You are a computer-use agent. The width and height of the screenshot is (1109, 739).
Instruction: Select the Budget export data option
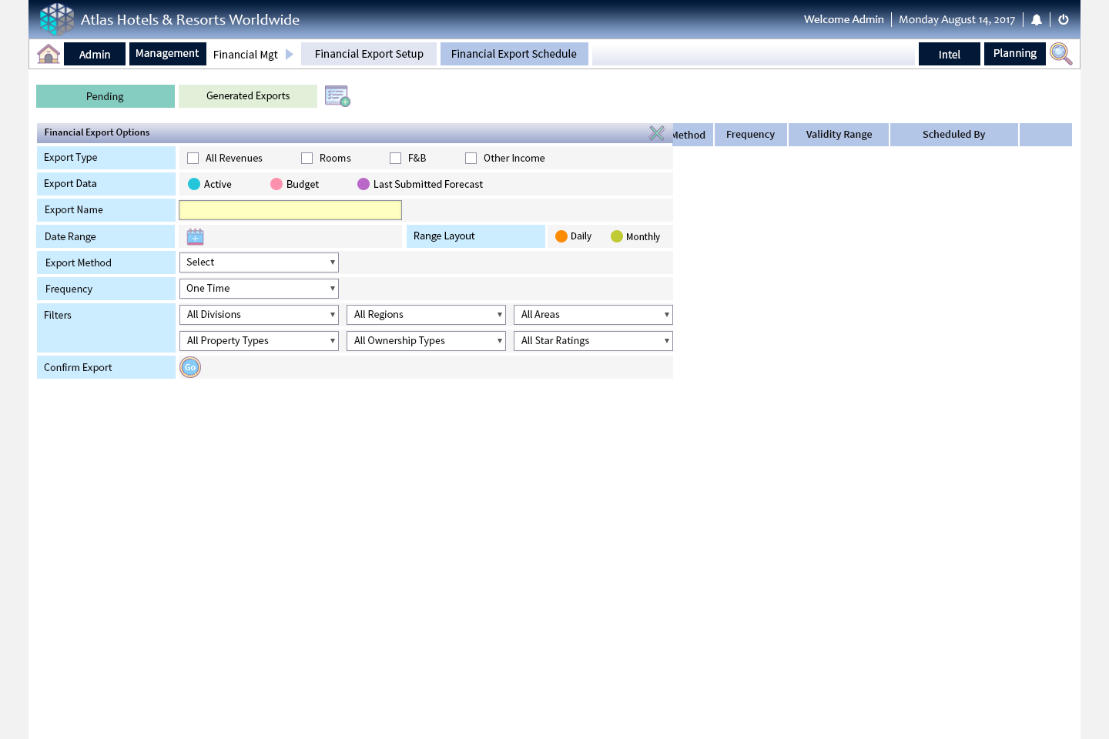click(276, 184)
